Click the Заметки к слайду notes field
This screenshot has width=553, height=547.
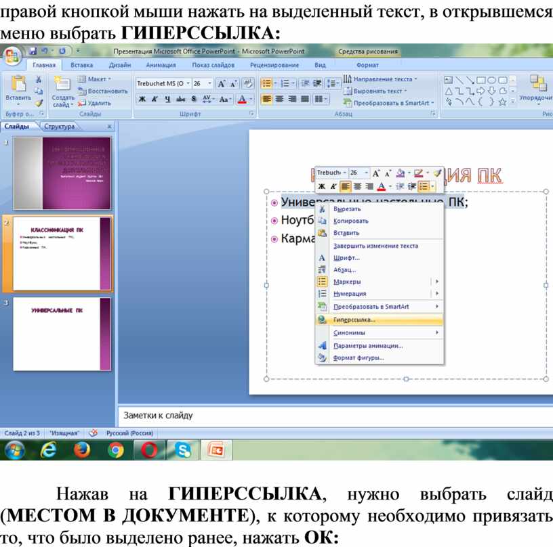(x=335, y=416)
